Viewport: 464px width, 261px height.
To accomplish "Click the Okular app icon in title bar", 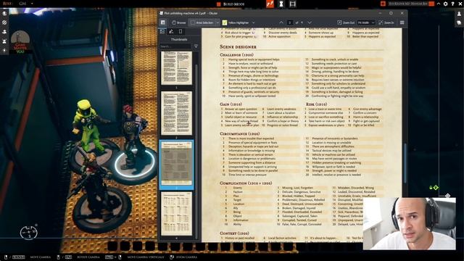I will [161, 13].
